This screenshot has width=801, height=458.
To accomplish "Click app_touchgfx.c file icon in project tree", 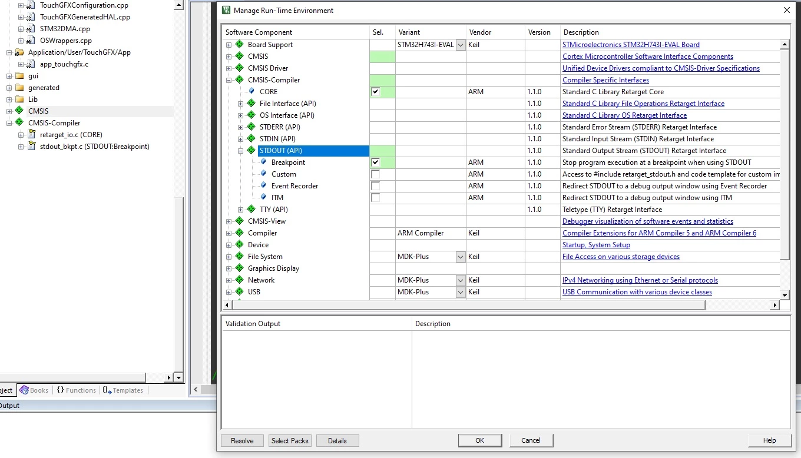I will (31, 64).
